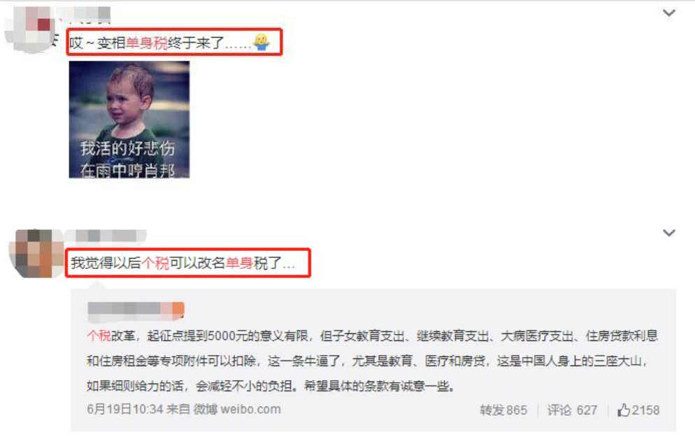The image size is (695, 436).
Task: Click the red 单身税 keyword in the first post
Action: pyautogui.click(x=147, y=43)
